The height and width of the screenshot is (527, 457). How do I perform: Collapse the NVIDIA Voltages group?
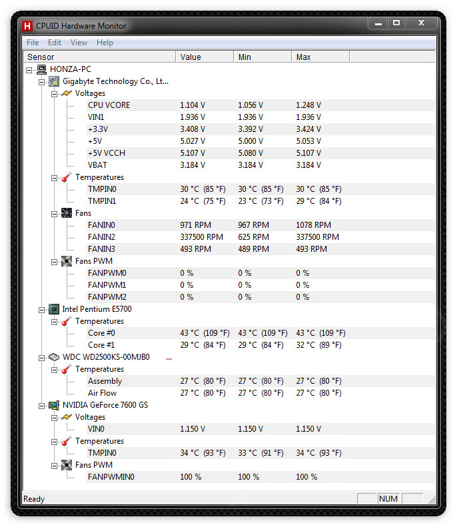pos(54,418)
